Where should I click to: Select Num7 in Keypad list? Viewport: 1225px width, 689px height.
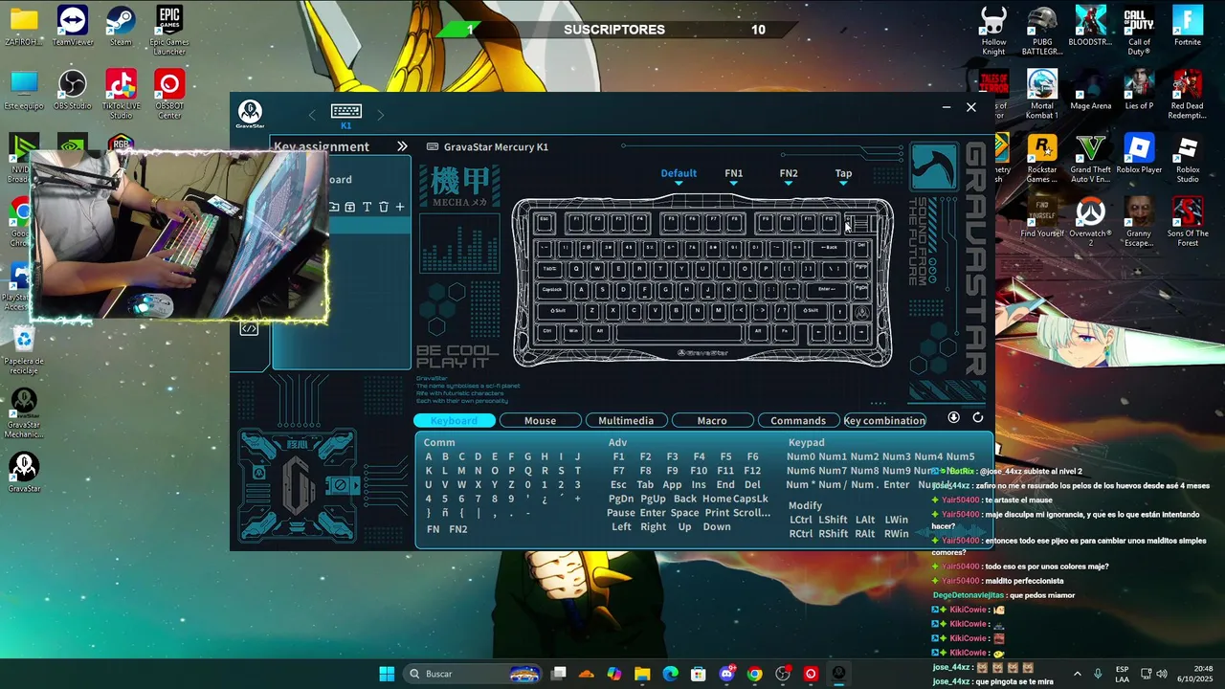pos(833,471)
